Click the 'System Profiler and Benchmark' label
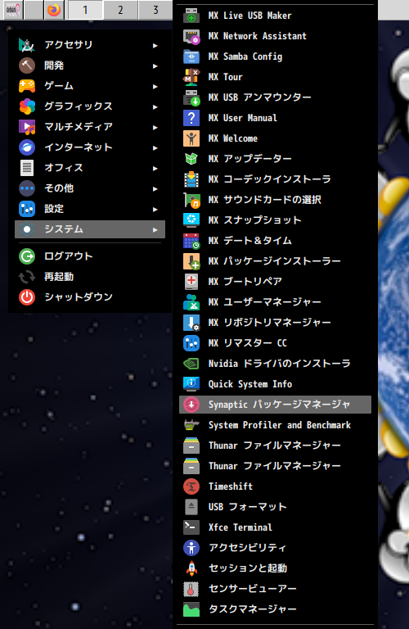 [x=279, y=425]
